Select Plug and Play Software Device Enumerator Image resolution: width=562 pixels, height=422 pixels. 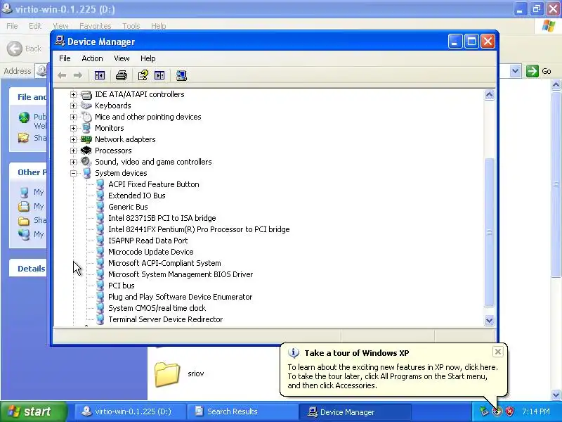click(x=180, y=297)
